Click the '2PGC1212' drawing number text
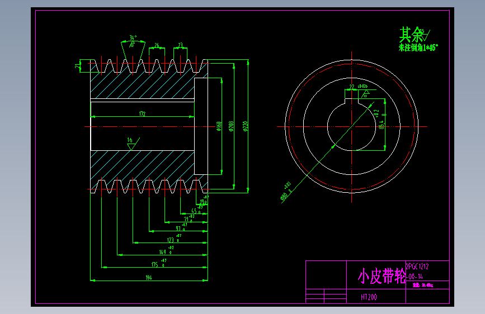 pyautogui.click(x=417, y=267)
